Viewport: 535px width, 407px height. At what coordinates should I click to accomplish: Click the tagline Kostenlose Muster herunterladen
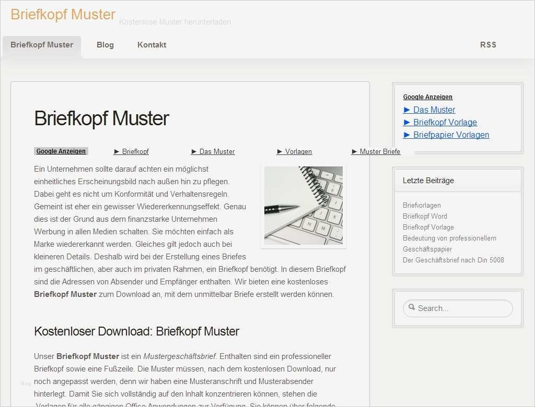pos(175,22)
